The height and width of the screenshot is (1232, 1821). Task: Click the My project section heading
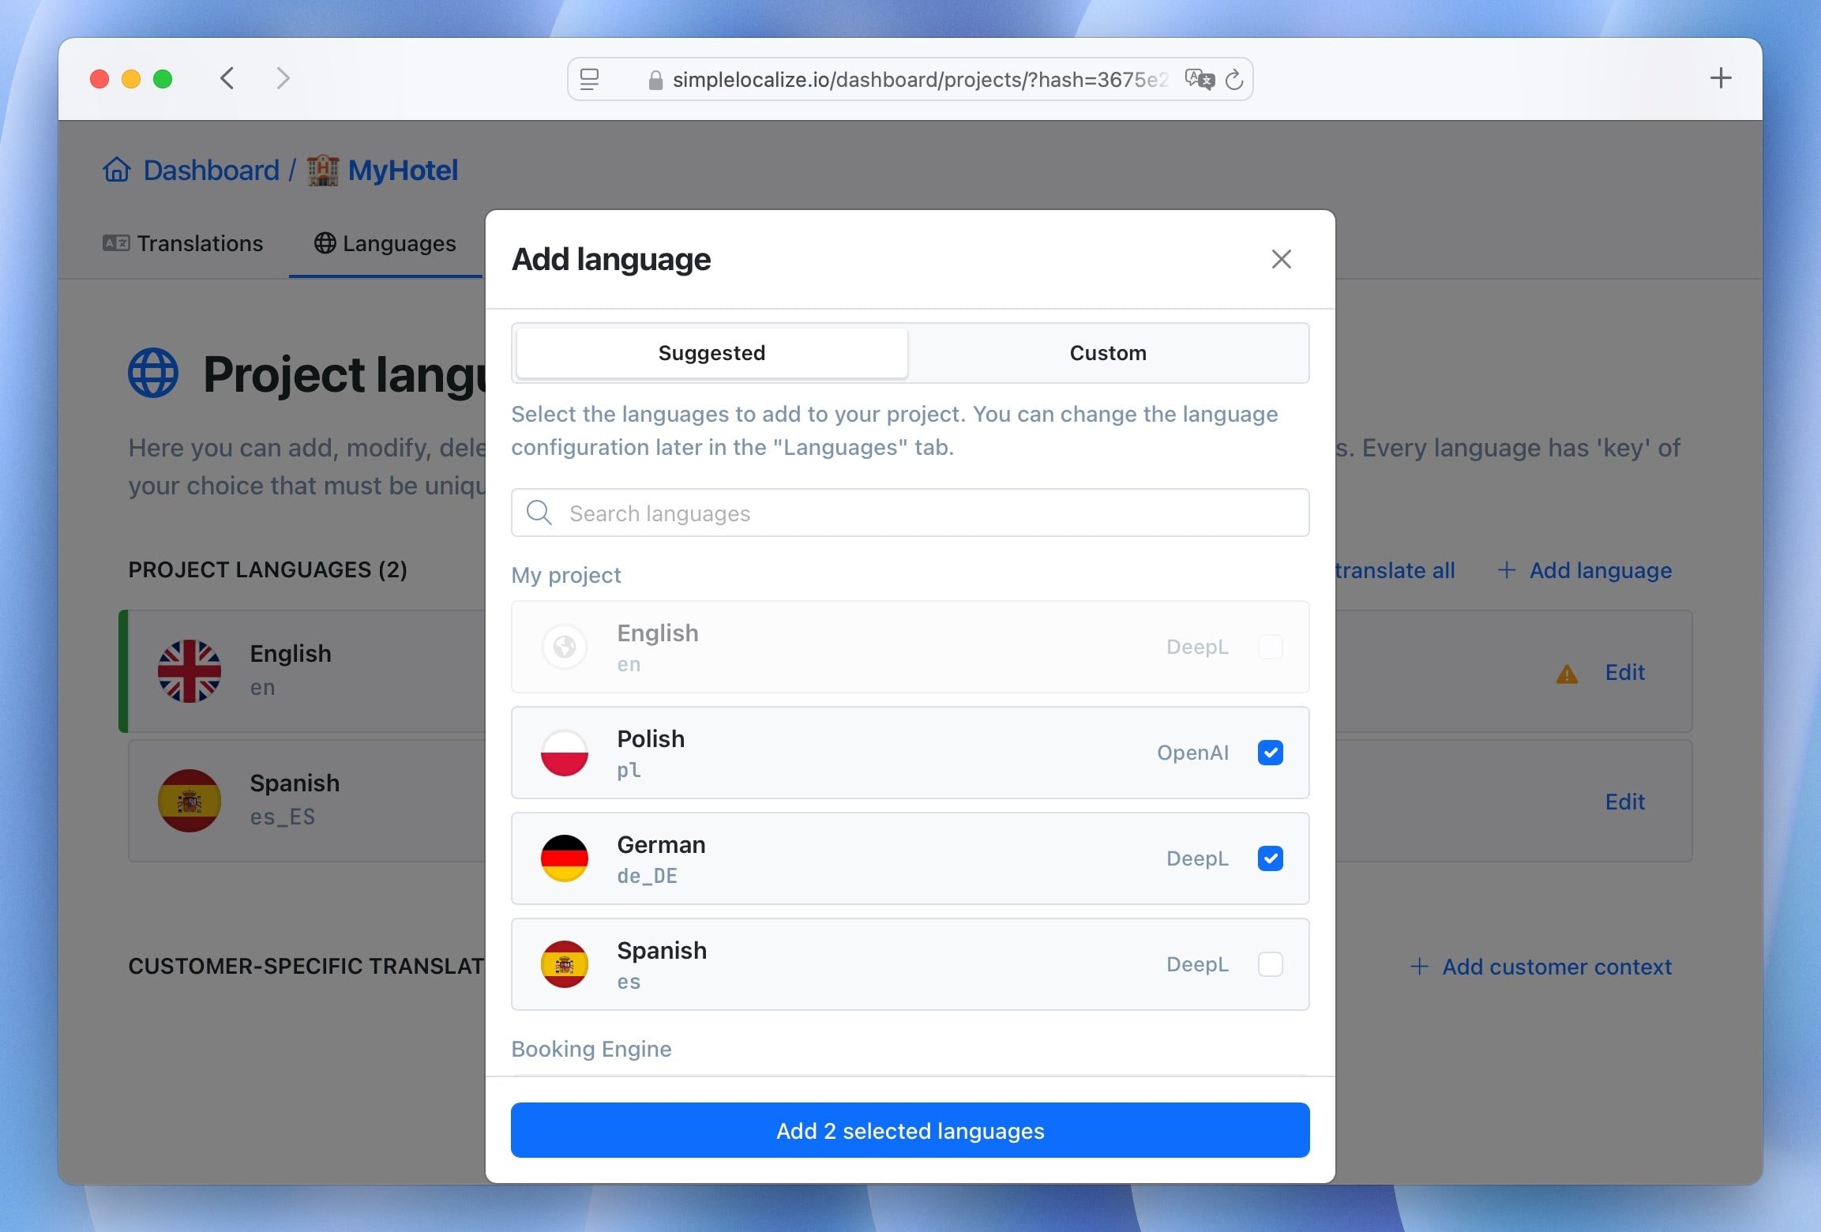coord(566,575)
